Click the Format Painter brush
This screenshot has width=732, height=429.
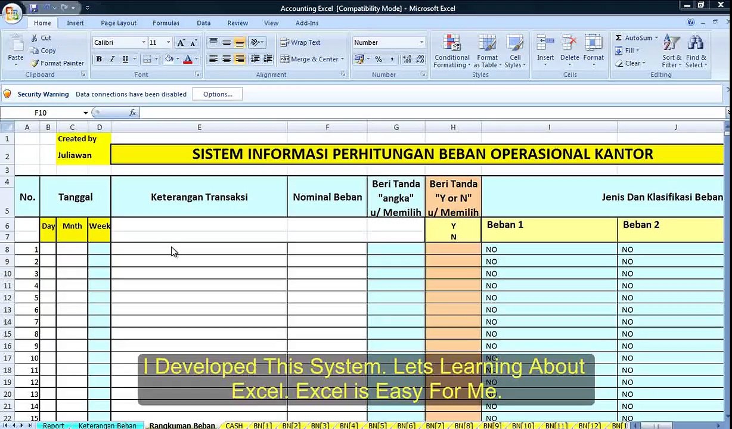tap(35, 63)
